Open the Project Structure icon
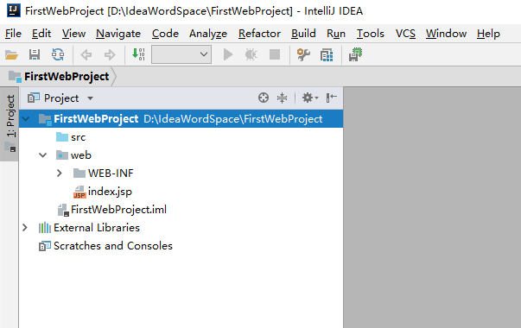 click(x=327, y=54)
